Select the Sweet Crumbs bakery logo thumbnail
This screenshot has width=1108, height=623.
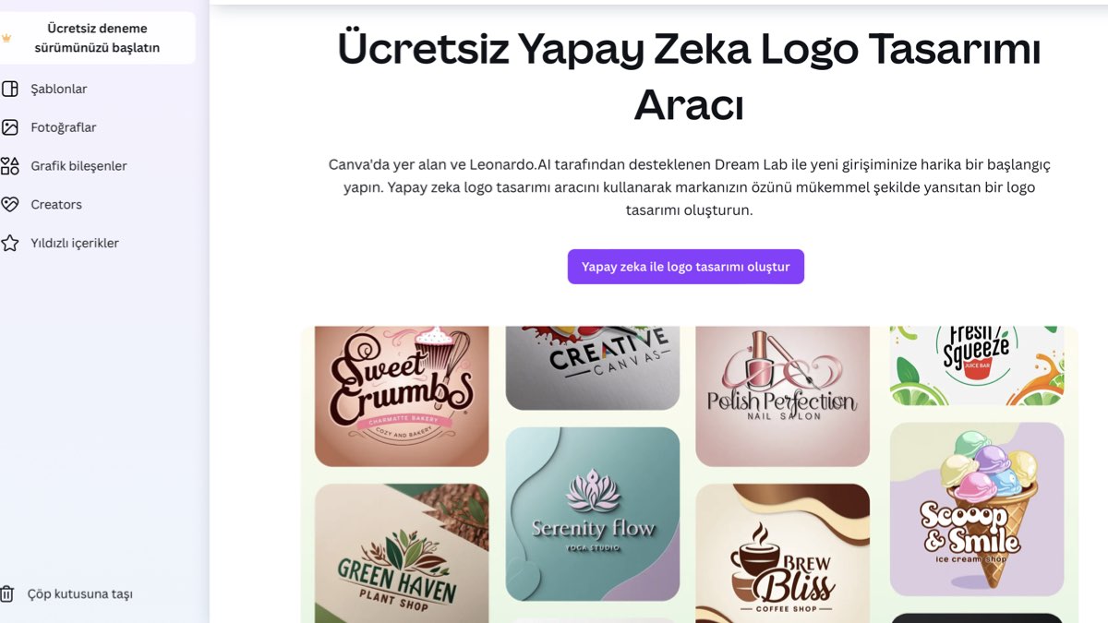(x=402, y=396)
